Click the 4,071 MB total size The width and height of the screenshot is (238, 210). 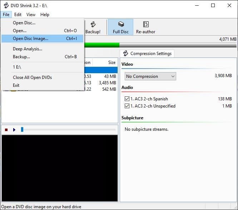pos(228,39)
